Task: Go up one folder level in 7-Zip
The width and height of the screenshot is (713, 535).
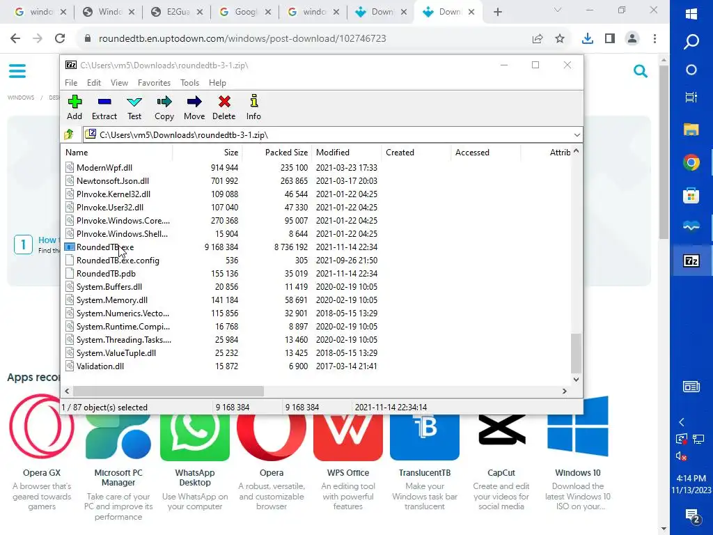Action: tap(69, 134)
